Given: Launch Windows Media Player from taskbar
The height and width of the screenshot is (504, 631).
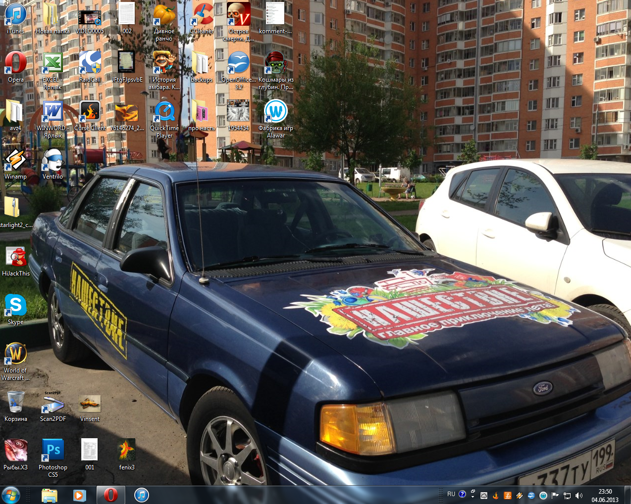Looking at the screenshot, I should [x=79, y=495].
